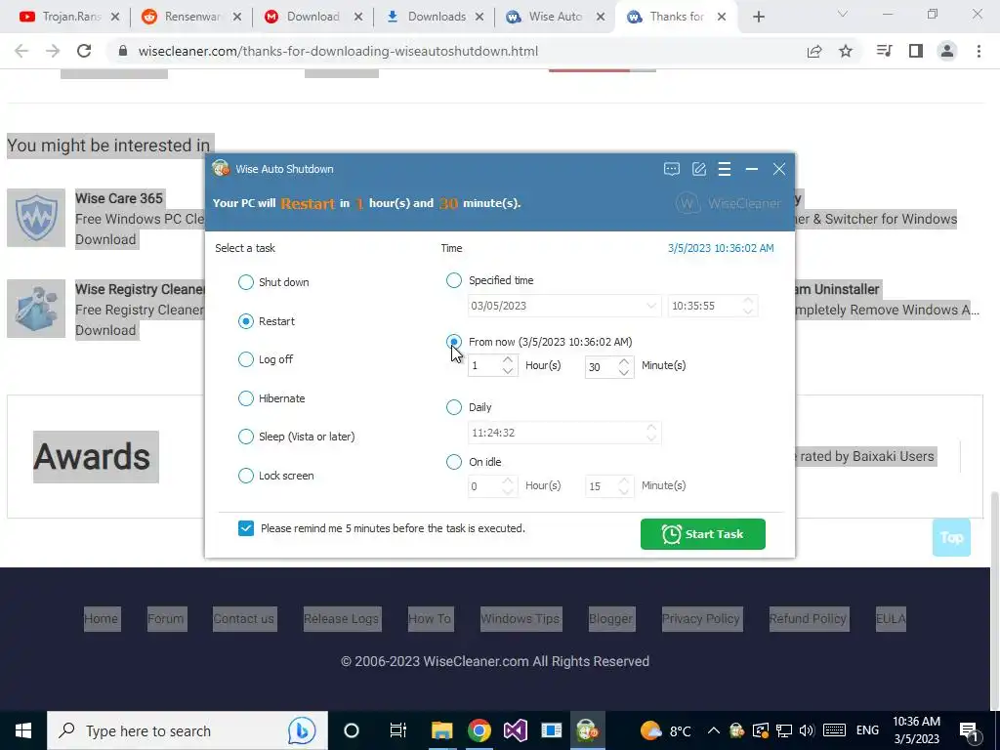1000x750 pixels.
Task: Open the notification center icon
Action: pyautogui.click(x=969, y=730)
